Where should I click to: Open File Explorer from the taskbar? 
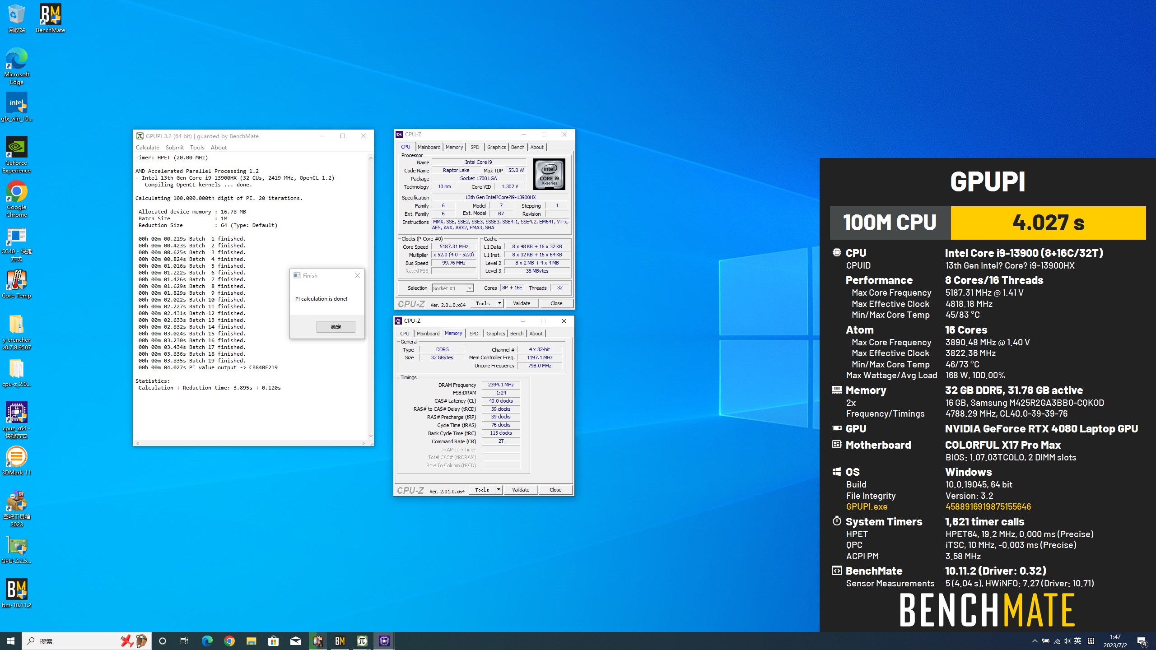(251, 641)
